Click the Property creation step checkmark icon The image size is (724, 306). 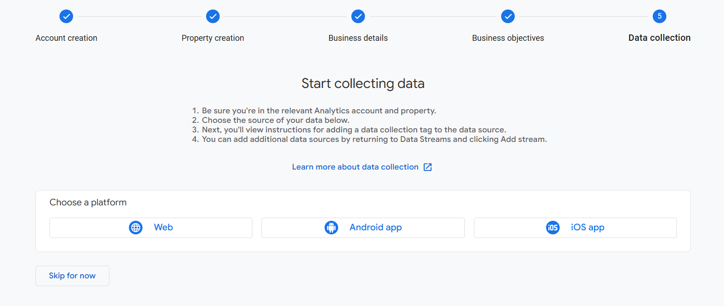pyautogui.click(x=213, y=16)
